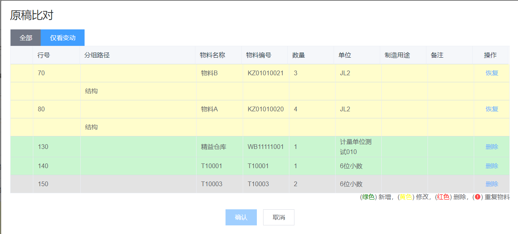Click the 分组路径 column header
518x234 pixels.
tap(97, 55)
